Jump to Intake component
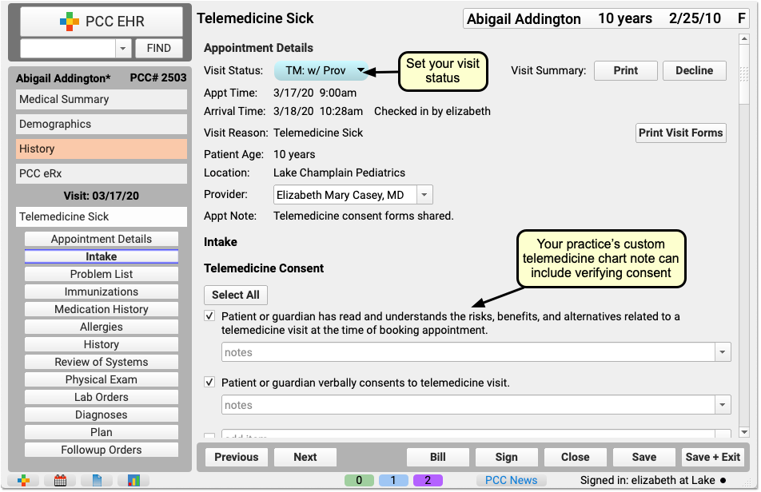This screenshot has width=761, height=492. coord(102,256)
